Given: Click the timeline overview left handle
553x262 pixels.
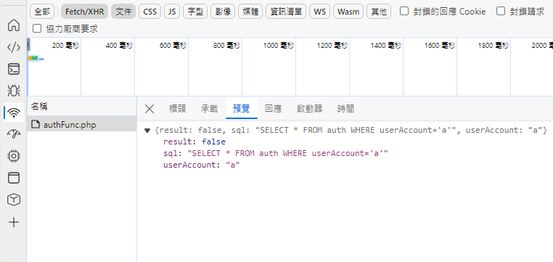Looking at the screenshot, I should click(28, 45).
